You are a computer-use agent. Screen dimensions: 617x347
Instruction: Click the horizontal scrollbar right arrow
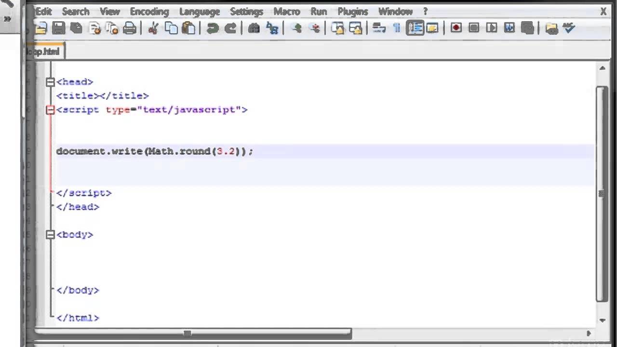coord(589,333)
